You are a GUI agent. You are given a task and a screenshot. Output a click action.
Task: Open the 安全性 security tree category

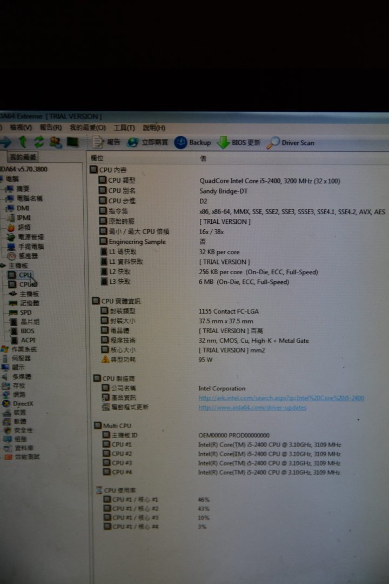click(18, 430)
